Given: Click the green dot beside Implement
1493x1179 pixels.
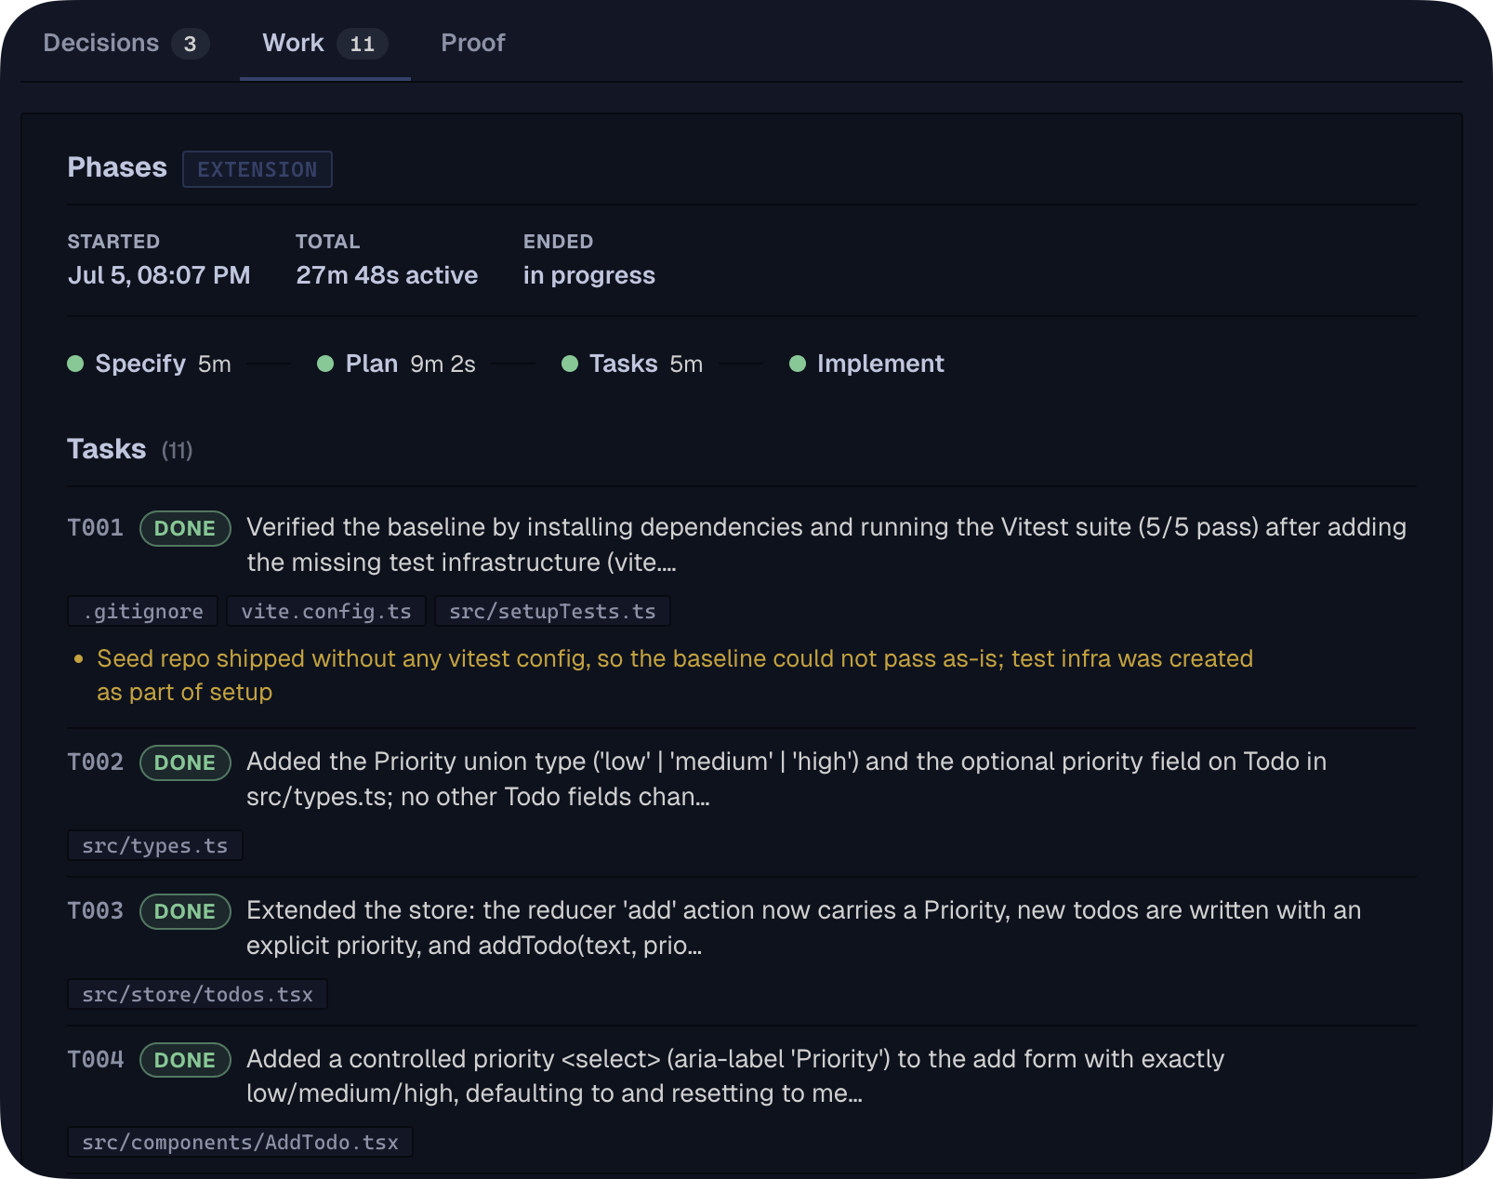Looking at the screenshot, I should click(x=798, y=364).
